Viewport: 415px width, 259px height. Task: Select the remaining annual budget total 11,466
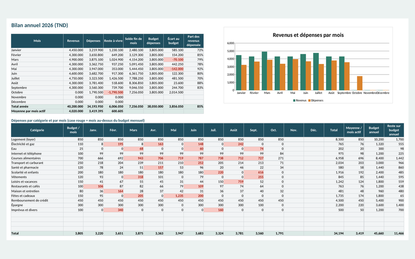(x=394, y=233)
